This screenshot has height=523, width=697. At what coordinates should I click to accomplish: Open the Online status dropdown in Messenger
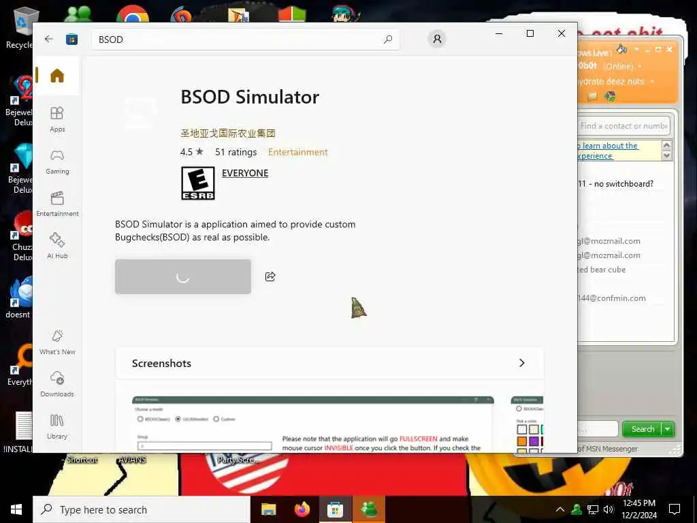pos(640,67)
